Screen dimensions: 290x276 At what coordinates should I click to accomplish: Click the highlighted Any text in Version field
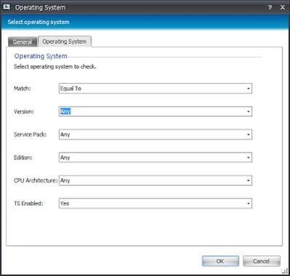coord(66,112)
